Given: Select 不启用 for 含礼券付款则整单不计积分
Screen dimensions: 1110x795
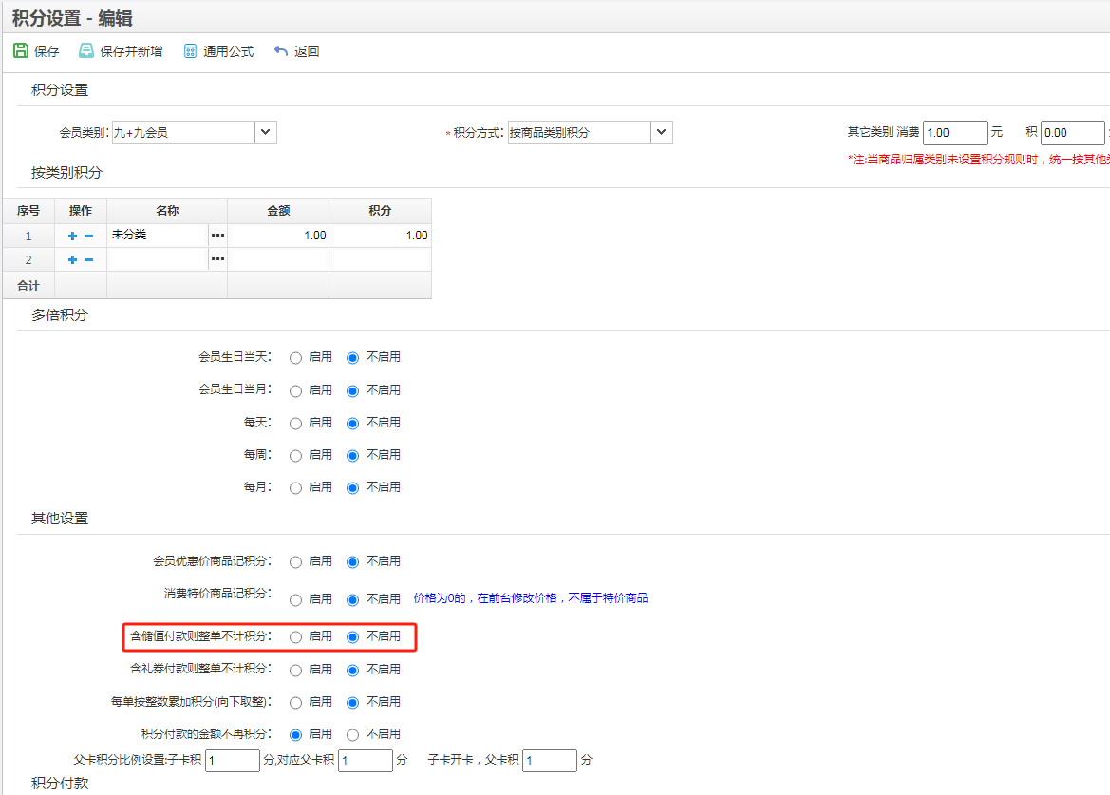Looking at the screenshot, I should click(x=352, y=671).
